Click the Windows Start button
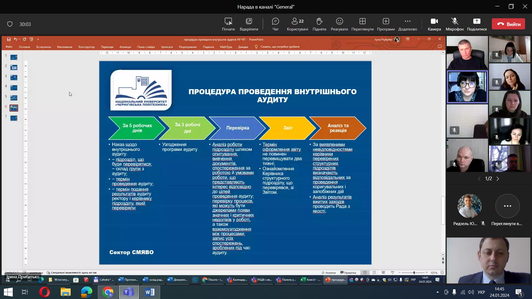The height and width of the screenshot is (299, 532). 8,292
